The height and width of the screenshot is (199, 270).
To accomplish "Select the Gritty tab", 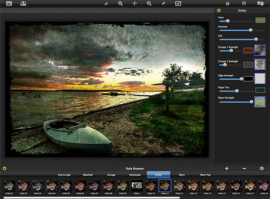I will click(158, 175).
